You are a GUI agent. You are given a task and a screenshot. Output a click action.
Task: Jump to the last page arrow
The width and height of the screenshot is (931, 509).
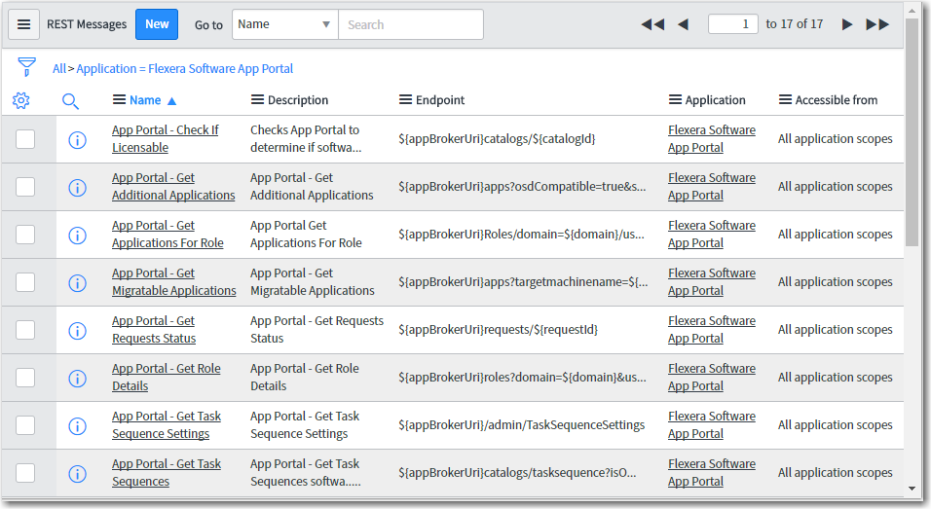pos(877,24)
